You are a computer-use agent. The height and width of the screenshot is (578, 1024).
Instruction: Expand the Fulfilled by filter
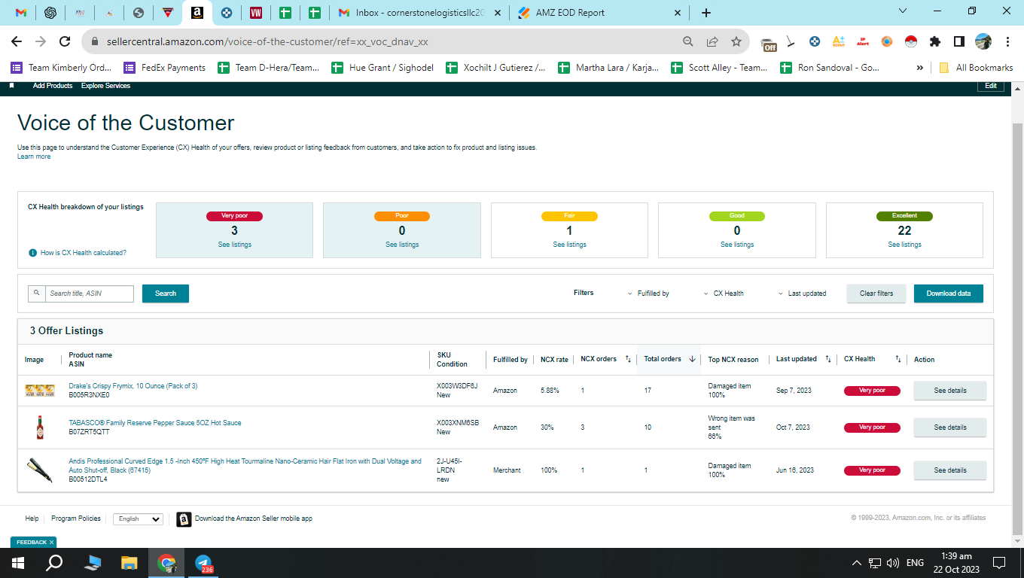[x=648, y=294]
